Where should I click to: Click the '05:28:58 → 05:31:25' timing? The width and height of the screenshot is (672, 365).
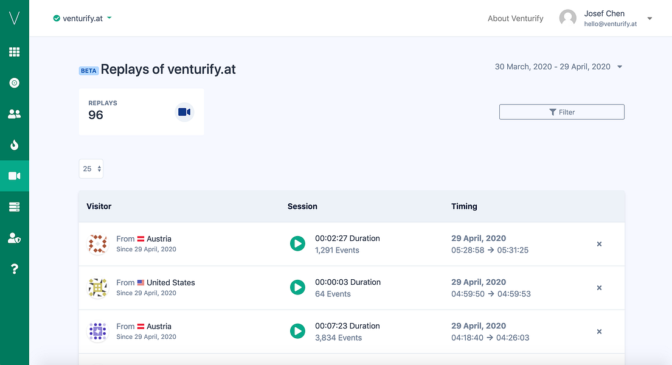(490, 250)
